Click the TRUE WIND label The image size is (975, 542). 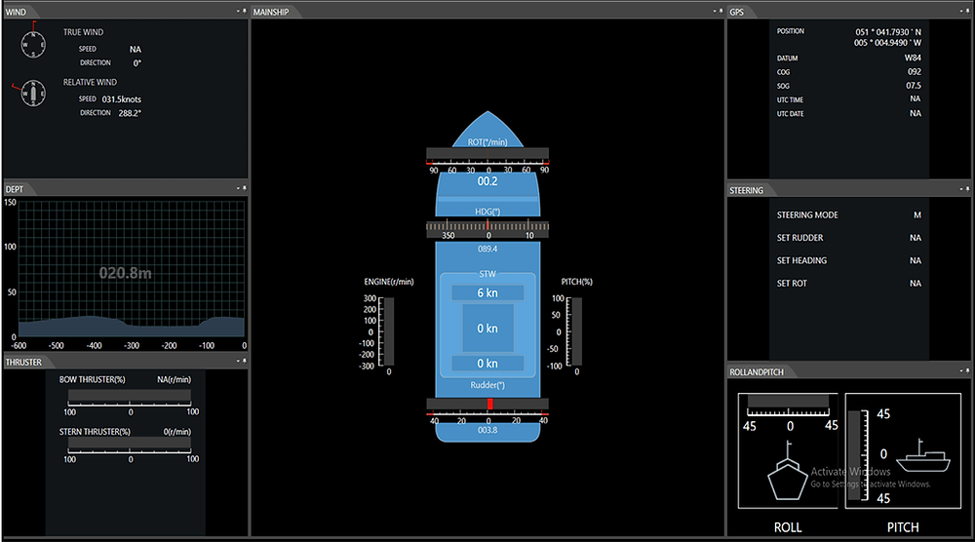(83, 32)
